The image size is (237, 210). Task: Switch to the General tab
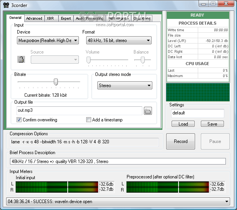pyautogui.click(x=15, y=18)
